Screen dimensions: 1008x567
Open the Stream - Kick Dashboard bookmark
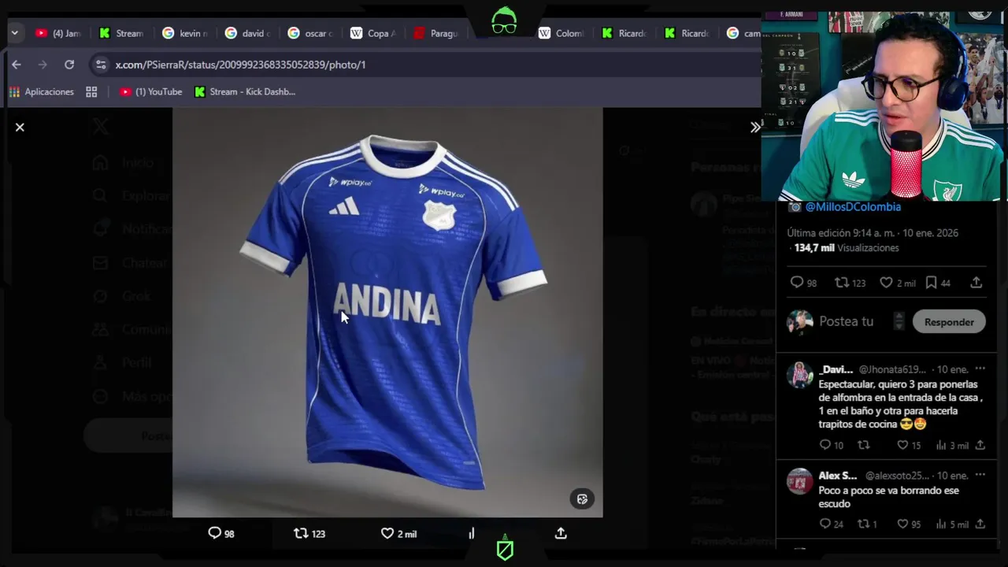point(245,91)
